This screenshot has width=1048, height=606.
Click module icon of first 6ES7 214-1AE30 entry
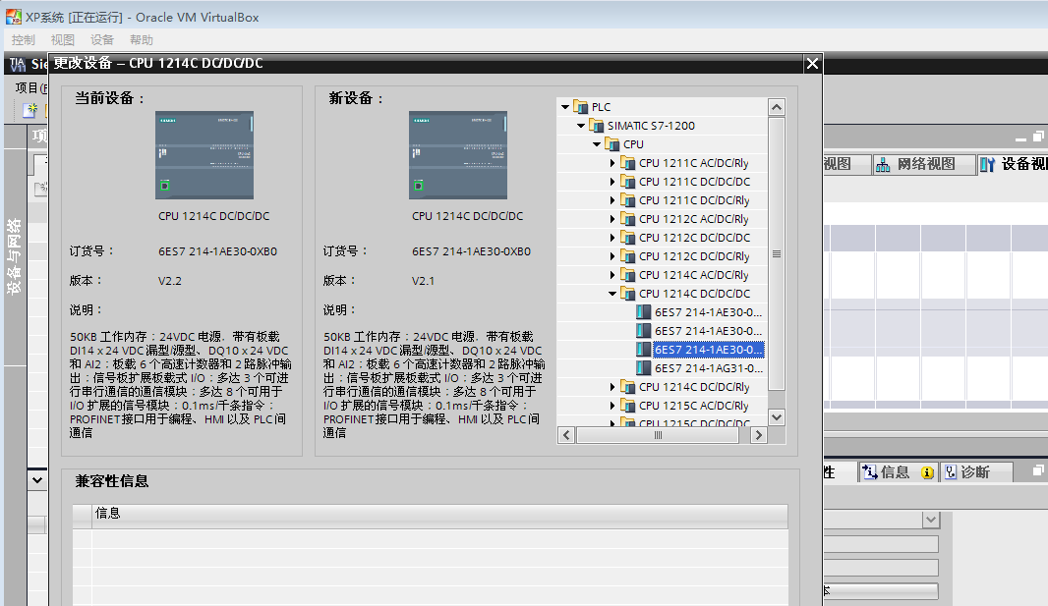pyautogui.click(x=644, y=311)
